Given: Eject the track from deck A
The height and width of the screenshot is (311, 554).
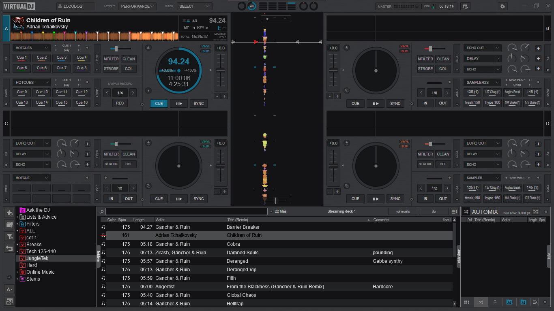Looking at the screenshot, I should pyautogui.click(x=148, y=48).
